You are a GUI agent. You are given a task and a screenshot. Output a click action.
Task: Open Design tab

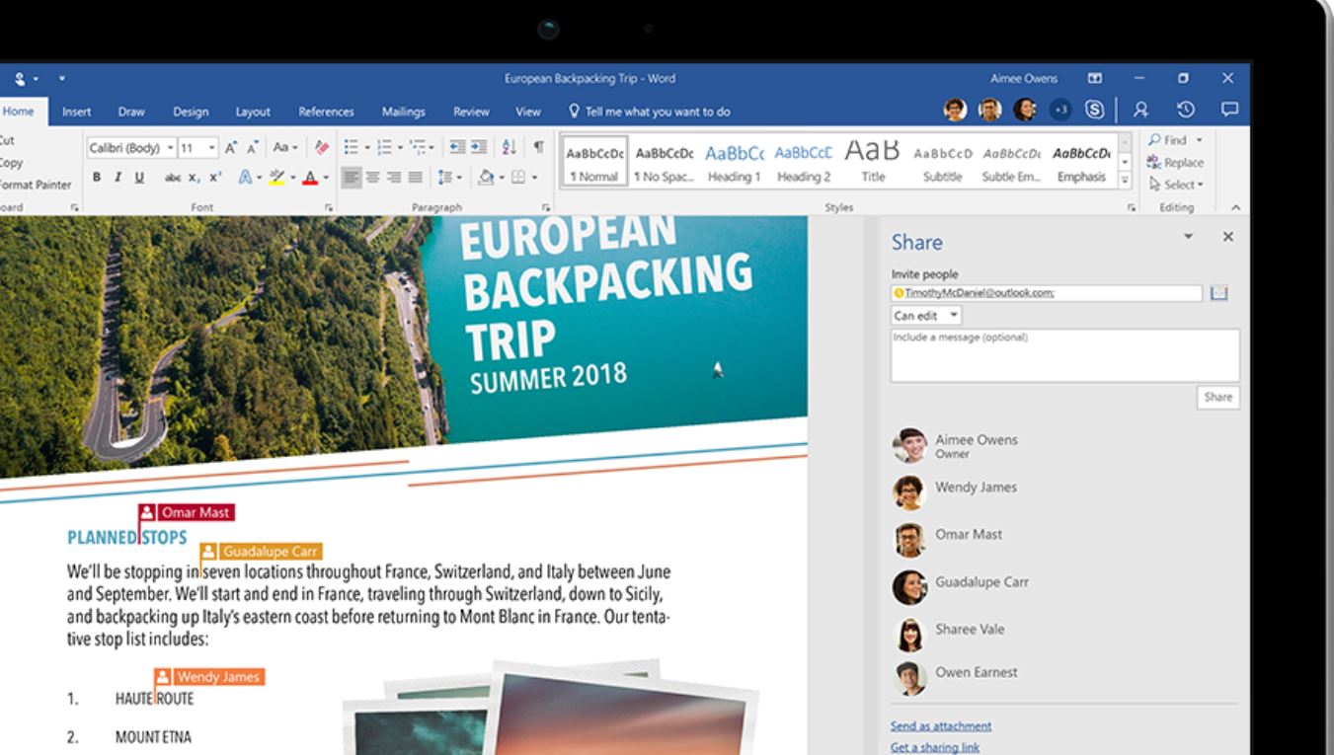click(x=191, y=112)
